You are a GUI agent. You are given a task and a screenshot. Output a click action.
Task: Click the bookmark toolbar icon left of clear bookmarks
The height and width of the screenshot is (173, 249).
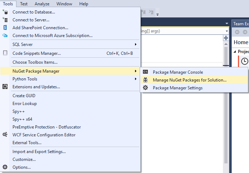pos(143,12)
